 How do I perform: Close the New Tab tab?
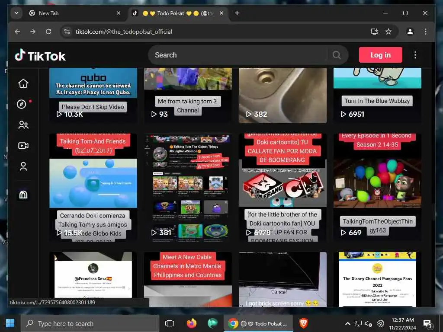[119, 13]
